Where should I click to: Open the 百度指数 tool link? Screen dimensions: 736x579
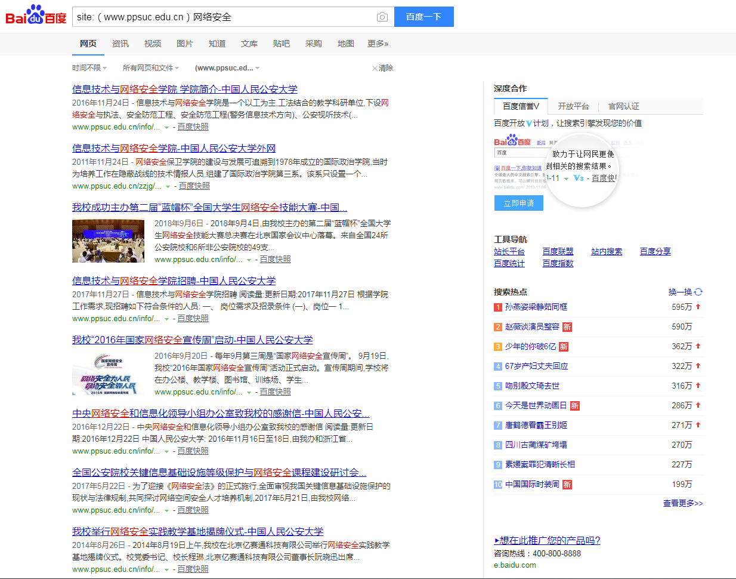pyautogui.click(x=558, y=263)
